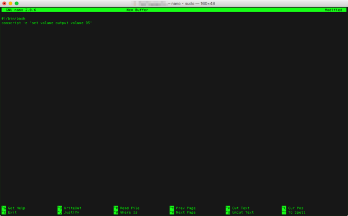
Task: Click the volume value 05 in command
Action: pyautogui.click(x=88, y=23)
